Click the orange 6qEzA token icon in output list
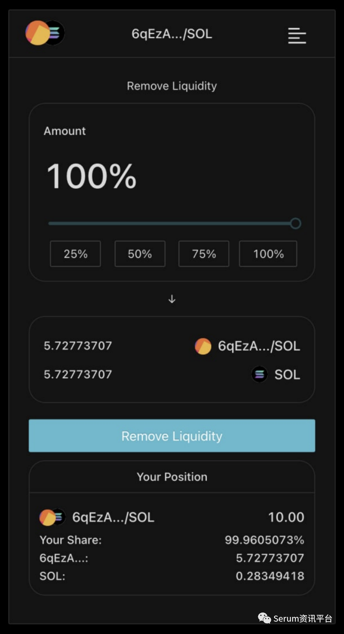344x634 pixels. click(203, 346)
